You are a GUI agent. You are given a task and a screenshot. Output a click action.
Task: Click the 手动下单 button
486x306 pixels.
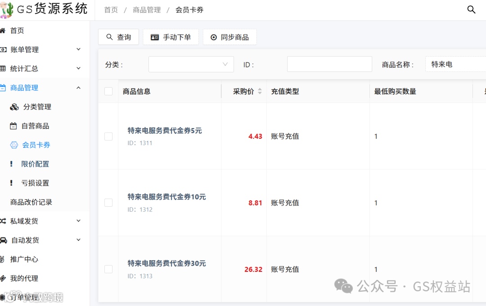click(171, 37)
